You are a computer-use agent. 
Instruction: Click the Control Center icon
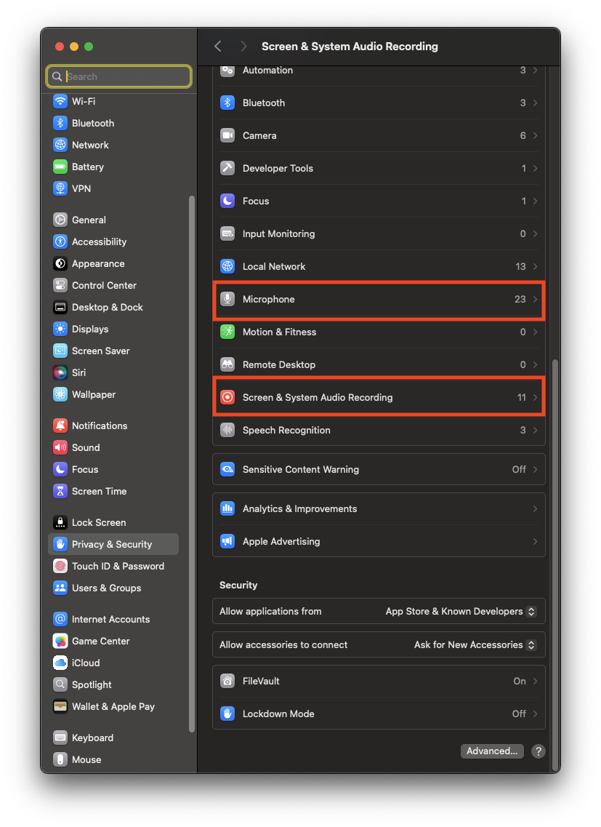pyautogui.click(x=60, y=285)
